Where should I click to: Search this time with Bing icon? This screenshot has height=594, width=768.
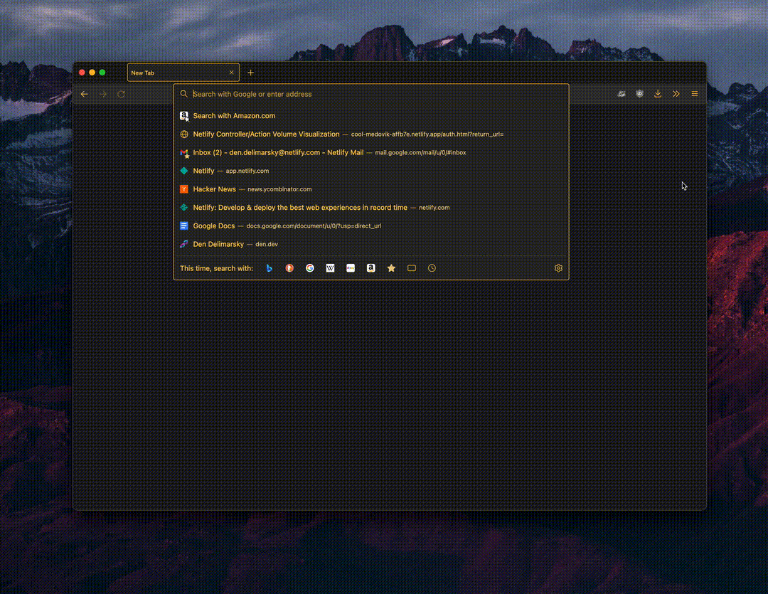point(270,268)
